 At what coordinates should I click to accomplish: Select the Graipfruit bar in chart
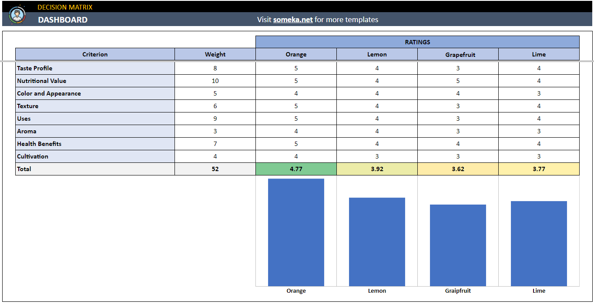tap(458, 245)
